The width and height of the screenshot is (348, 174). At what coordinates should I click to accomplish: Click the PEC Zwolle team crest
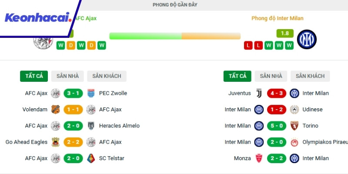pyautogui.click(x=91, y=93)
